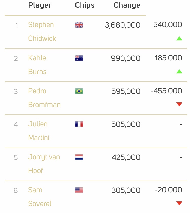Click red down arrow under -455,000
190x213 pixels.
(x=179, y=104)
